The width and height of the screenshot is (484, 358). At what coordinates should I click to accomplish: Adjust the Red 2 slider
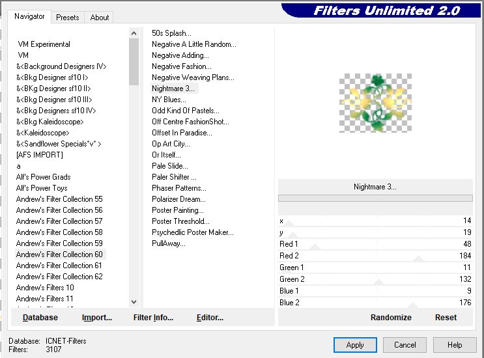tap(376, 256)
